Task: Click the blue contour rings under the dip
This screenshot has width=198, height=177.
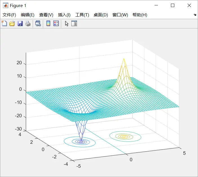Action: coord(80,142)
